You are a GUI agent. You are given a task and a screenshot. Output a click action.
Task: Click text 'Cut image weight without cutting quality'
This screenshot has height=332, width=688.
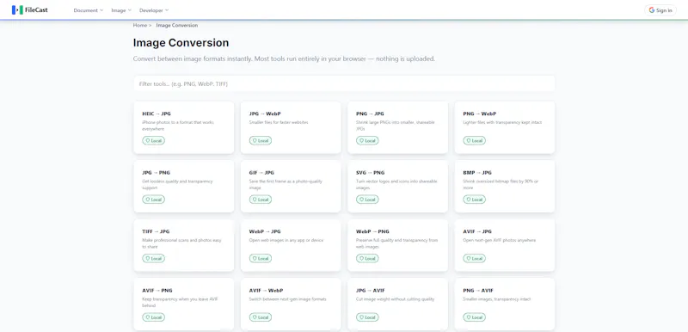pyautogui.click(x=396, y=299)
